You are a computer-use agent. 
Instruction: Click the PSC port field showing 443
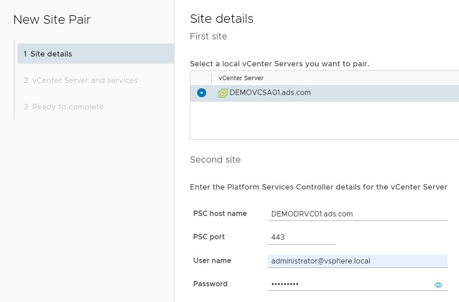tap(302, 237)
